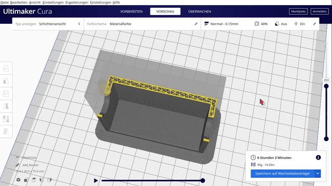Click Speichern auf Wechseldatenträger

point(282,174)
